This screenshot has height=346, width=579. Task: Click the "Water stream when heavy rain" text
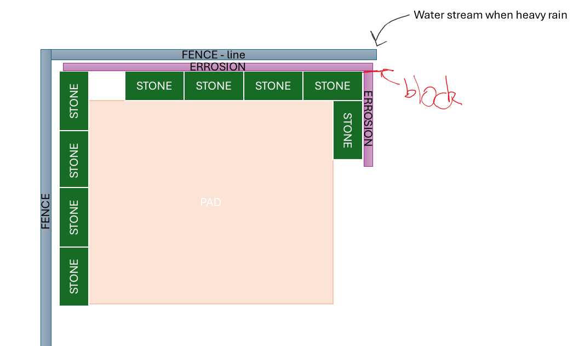[490, 15]
